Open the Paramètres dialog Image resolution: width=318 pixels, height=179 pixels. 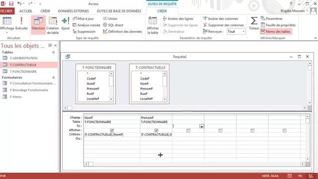[x=272, y=19]
